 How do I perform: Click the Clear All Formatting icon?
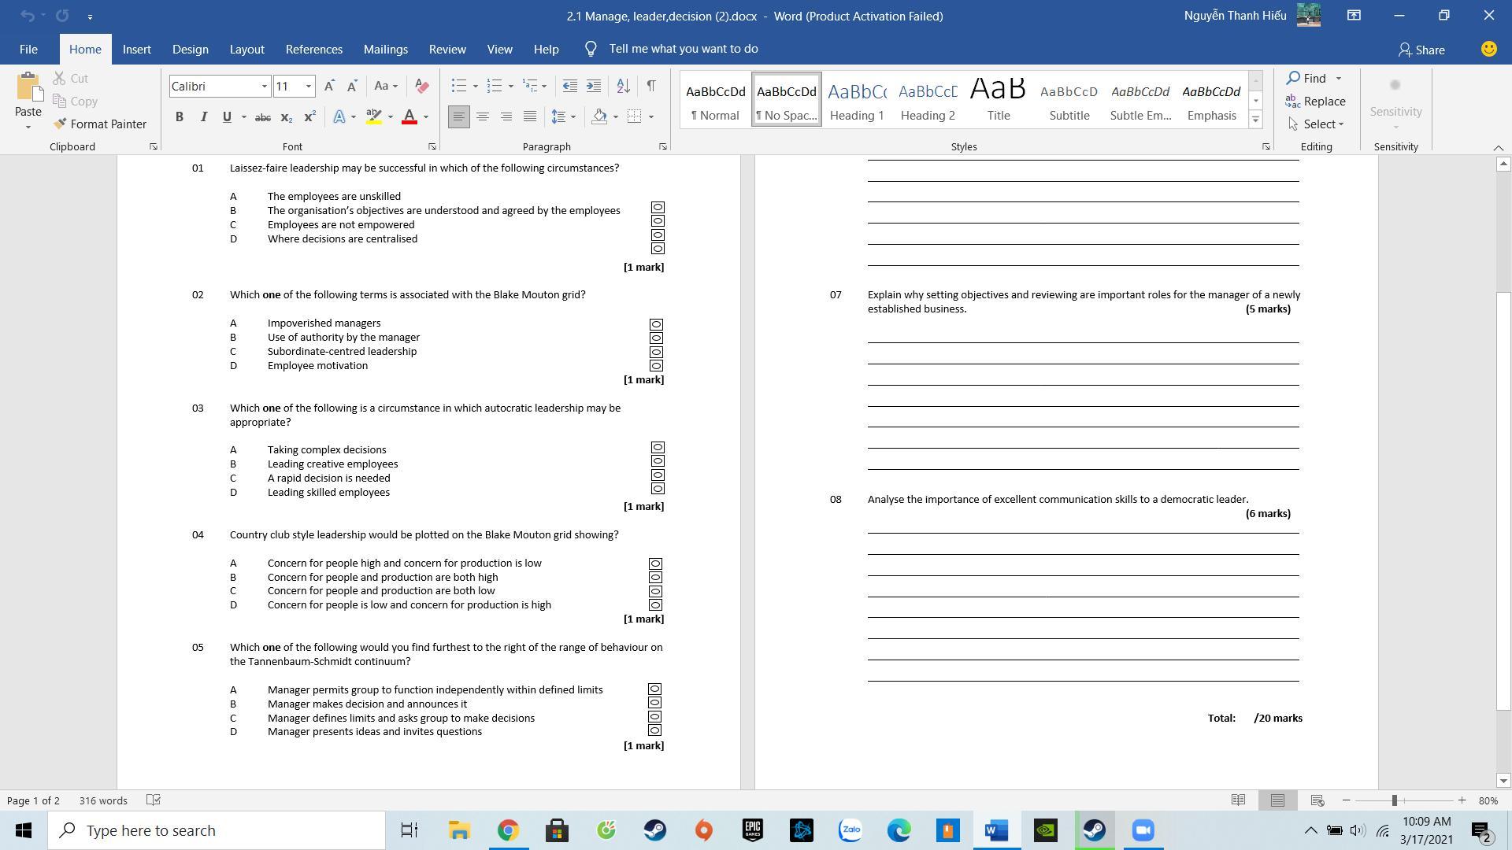421,86
